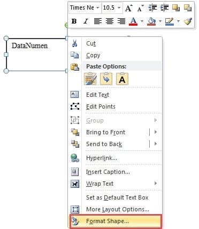
Task: Center the text using mini toolbar
Action: [110, 21]
